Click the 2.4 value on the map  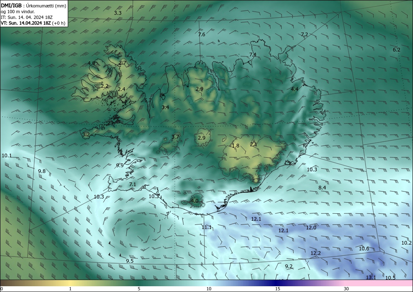(121, 89)
